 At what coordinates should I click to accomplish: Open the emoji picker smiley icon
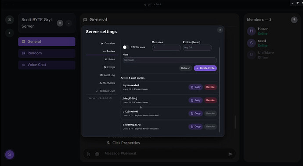(97, 154)
